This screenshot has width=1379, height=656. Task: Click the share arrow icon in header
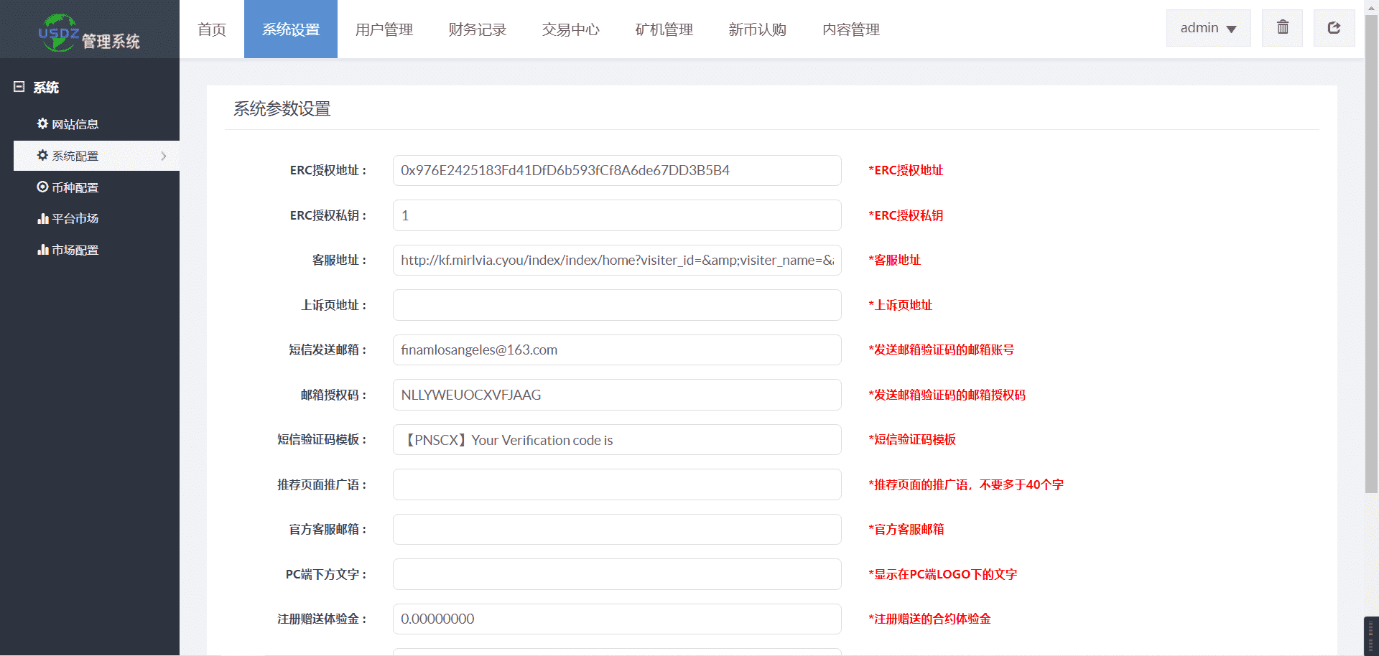(1334, 28)
